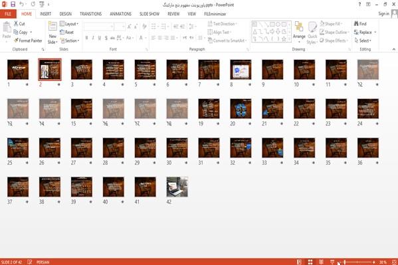Image resolution: width=398 pixels, height=265 pixels.
Task: Switch to Reading view in status bar
Action: click(x=321, y=262)
